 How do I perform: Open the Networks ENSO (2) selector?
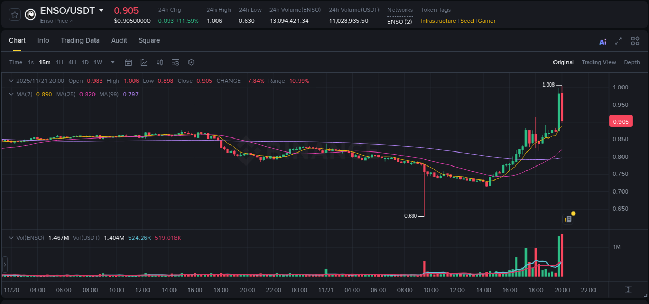pos(400,21)
